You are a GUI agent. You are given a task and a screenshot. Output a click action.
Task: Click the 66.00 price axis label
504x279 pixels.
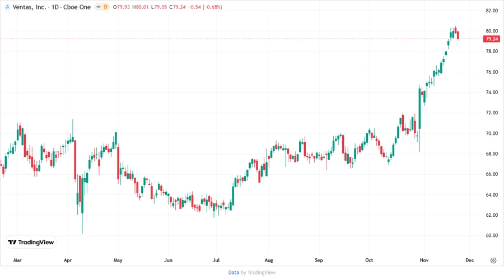click(492, 174)
